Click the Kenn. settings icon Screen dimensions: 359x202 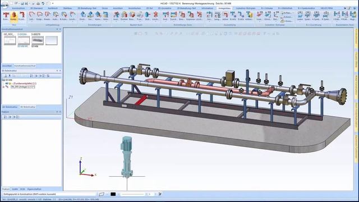[98, 16]
